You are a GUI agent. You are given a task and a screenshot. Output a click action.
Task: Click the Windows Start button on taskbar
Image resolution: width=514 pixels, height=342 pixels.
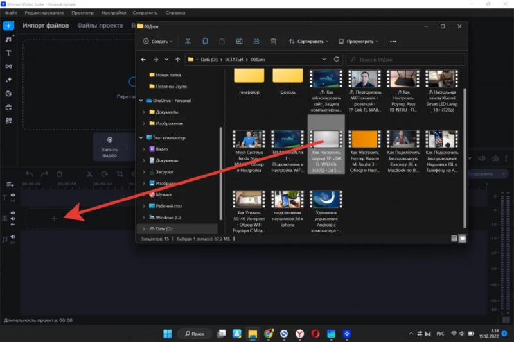pos(167,334)
